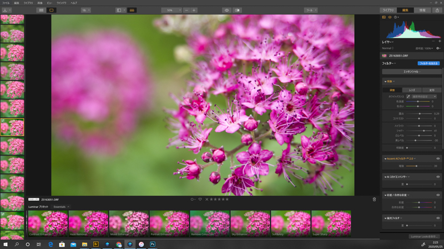Image resolution: width=444 pixels, height=249 pixels.
Task: Apply the Soft & Airy preset
Action: (x=290, y=224)
